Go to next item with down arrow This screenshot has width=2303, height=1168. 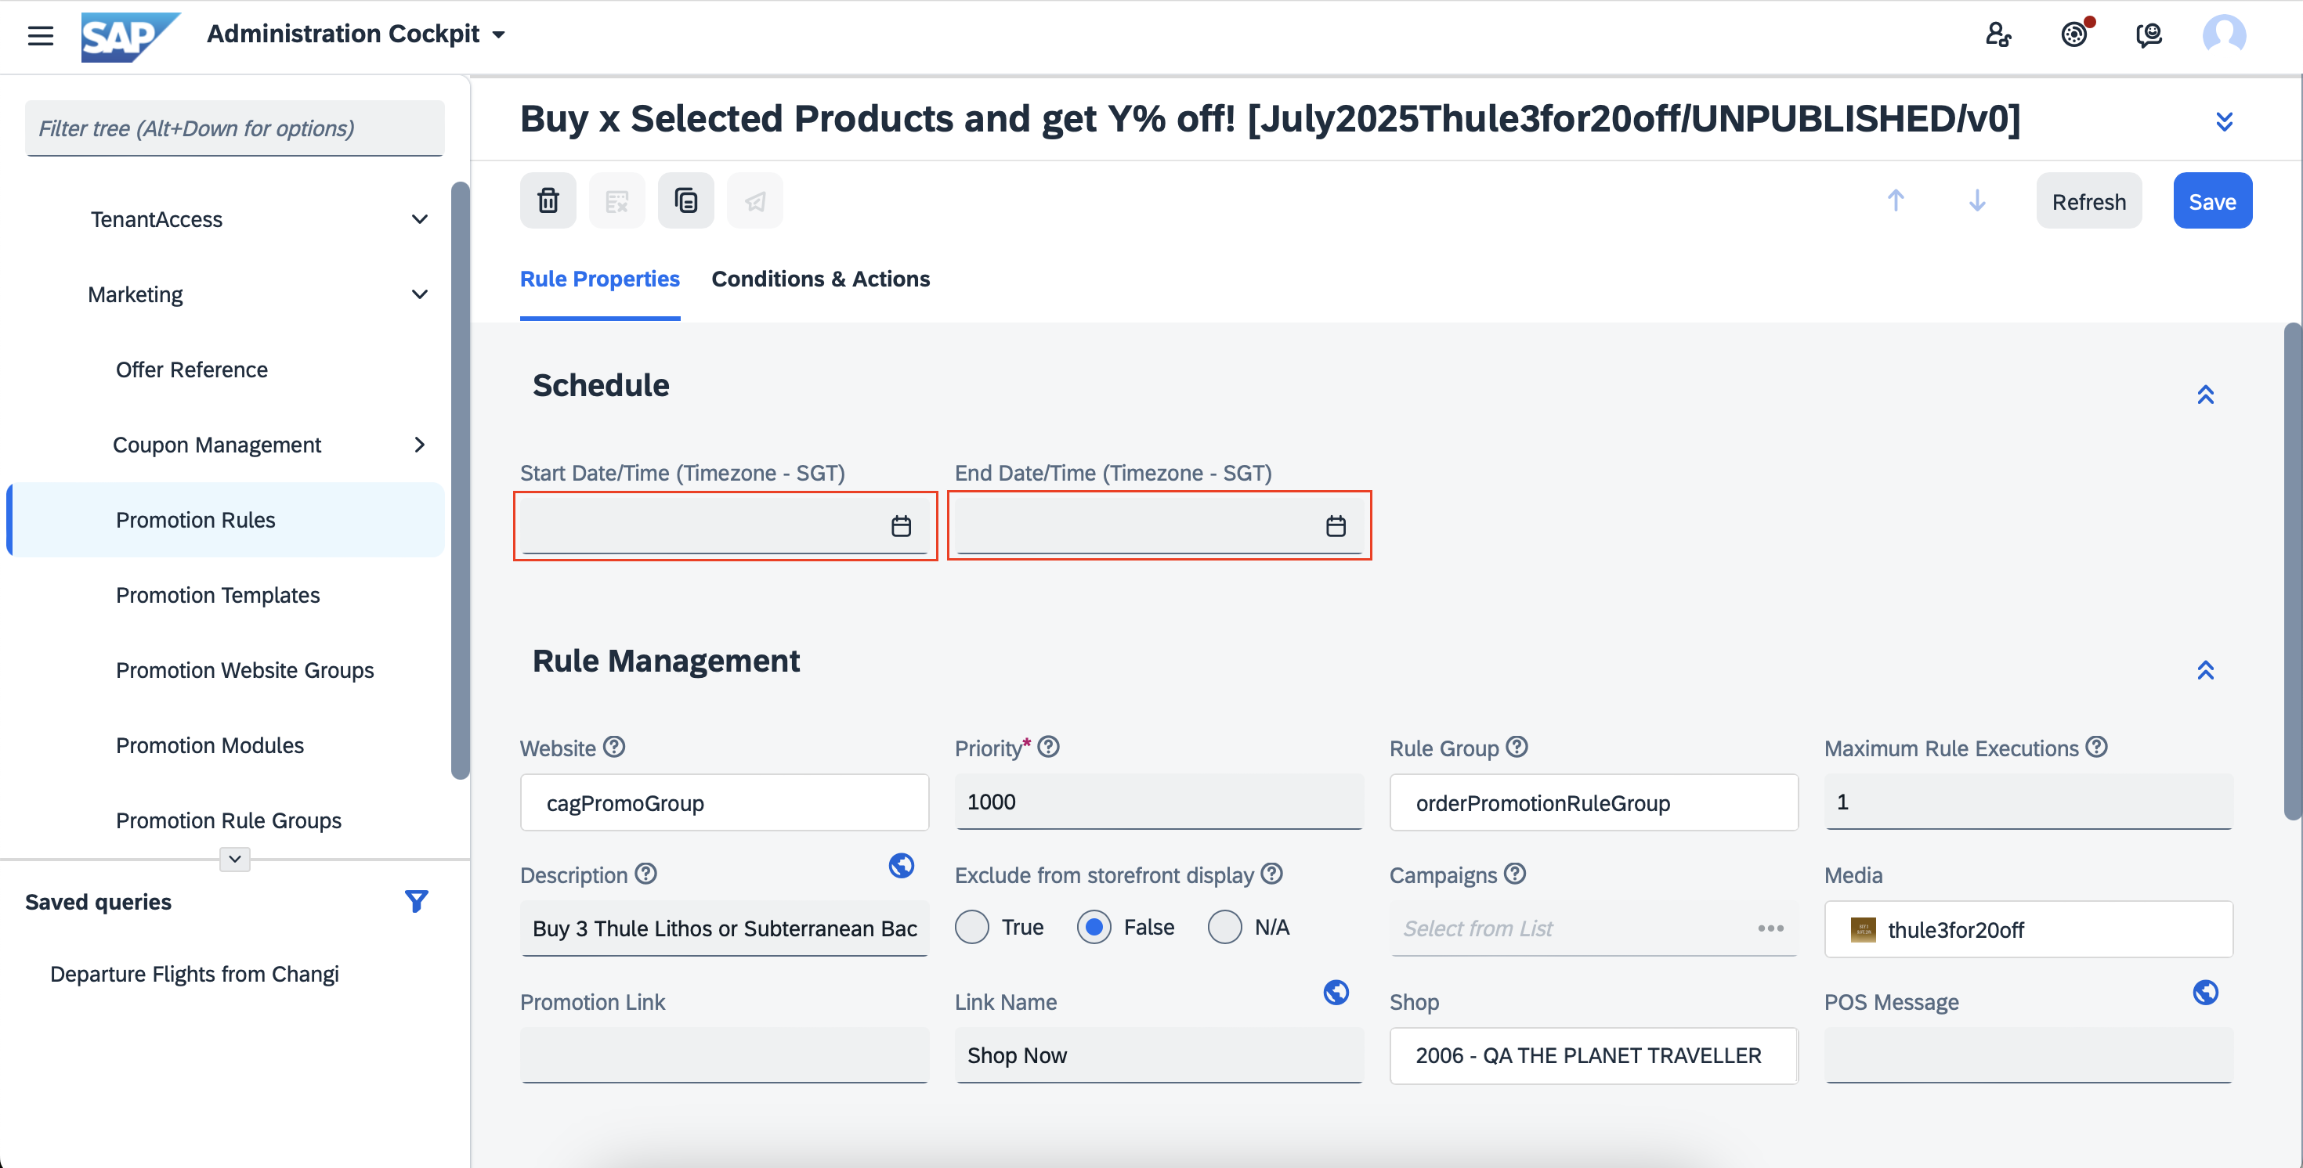tap(1976, 200)
